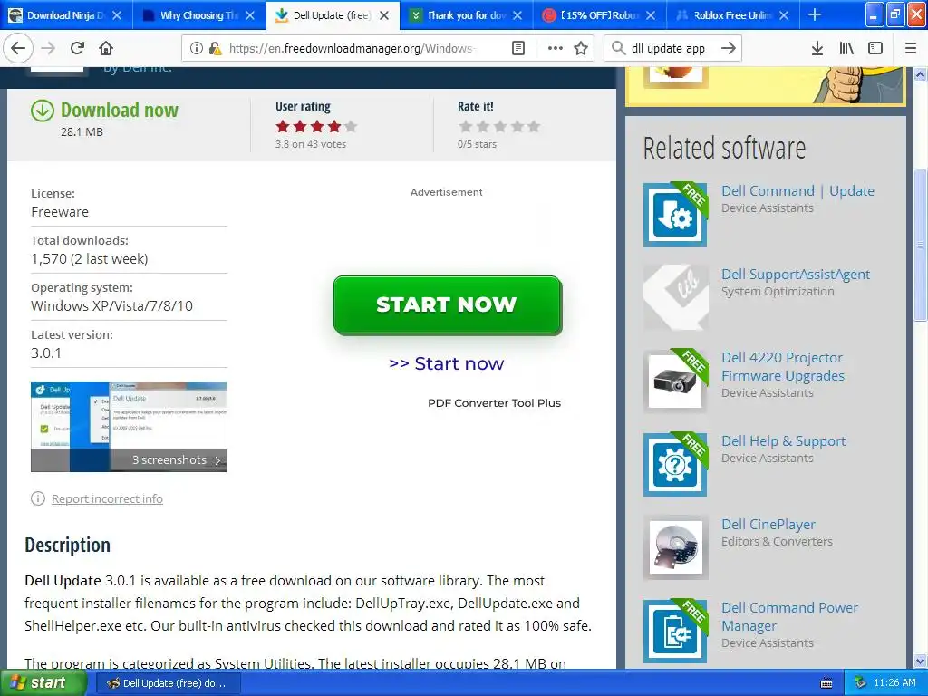This screenshot has height=696, width=928.
Task: Click the search go arrow
Action: [x=729, y=49]
